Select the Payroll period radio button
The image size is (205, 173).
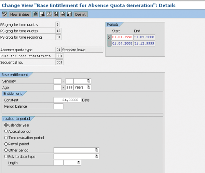pyautogui.click(x=6, y=144)
